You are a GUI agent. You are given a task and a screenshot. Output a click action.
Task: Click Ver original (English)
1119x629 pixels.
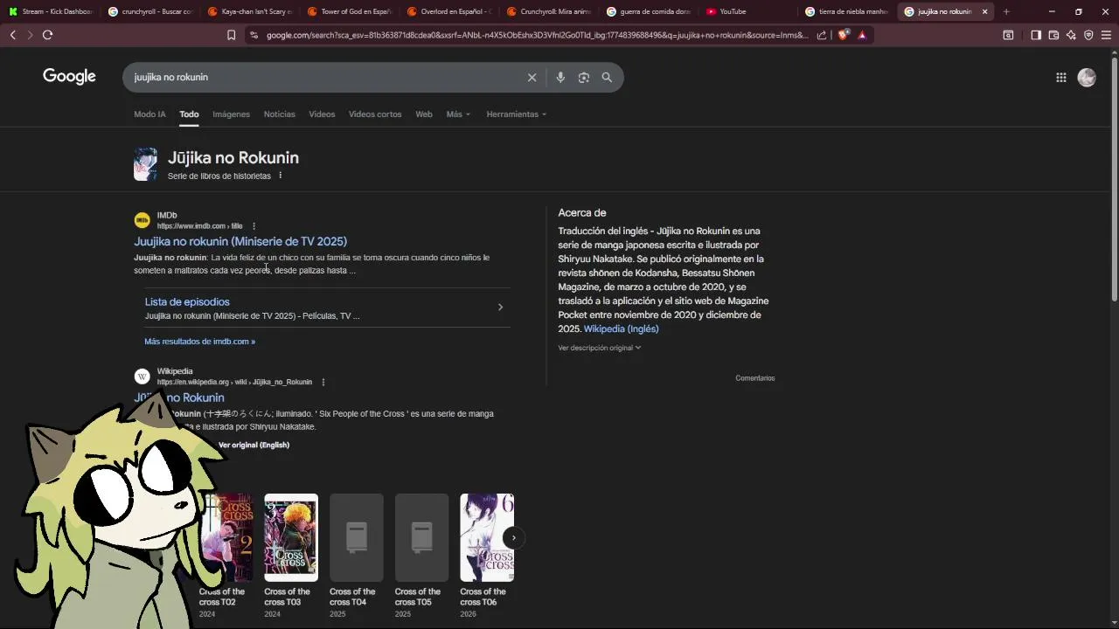pos(254,446)
